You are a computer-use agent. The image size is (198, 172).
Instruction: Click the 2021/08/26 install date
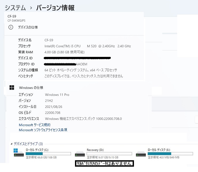click(54, 107)
